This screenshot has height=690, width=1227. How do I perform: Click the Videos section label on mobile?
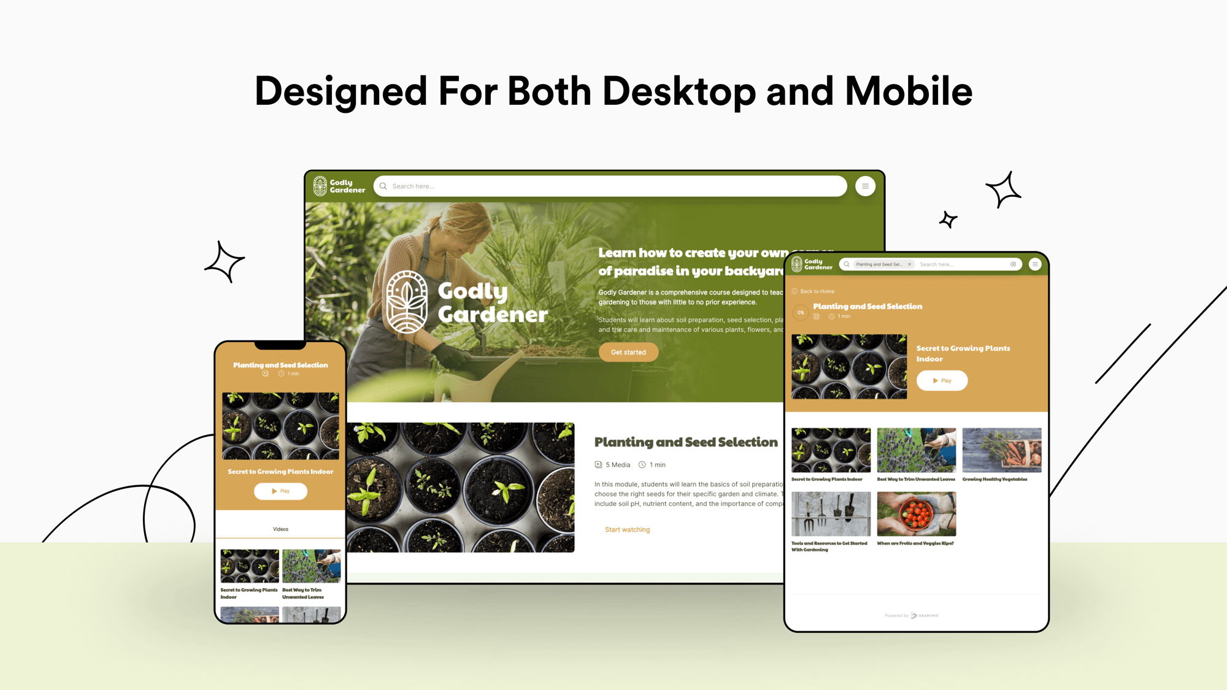[x=280, y=528]
